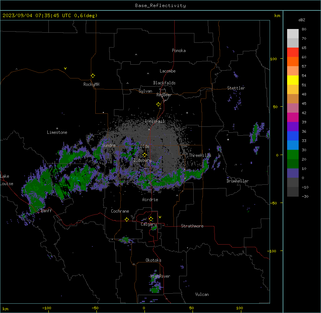Viewport: 321px width, 313px height.
Task: Click the Airdrie label
Action: pyautogui.click(x=150, y=200)
